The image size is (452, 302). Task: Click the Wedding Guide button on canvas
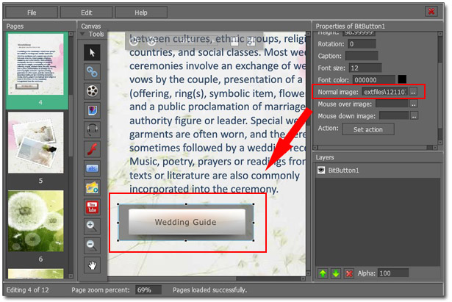pos(186,222)
